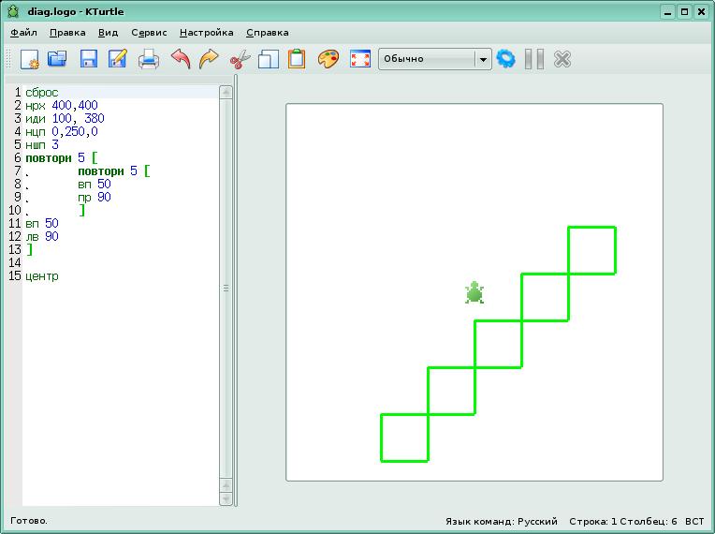Open the run speed 'Обычно' dropdown
This screenshot has width=715, height=534.
434,59
